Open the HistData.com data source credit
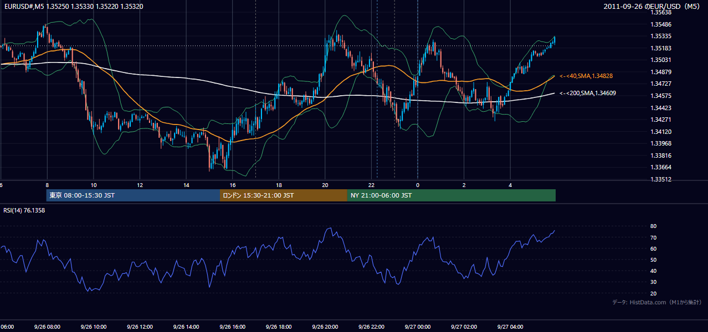This screenshot has height=332, width=708. point(657,302)
